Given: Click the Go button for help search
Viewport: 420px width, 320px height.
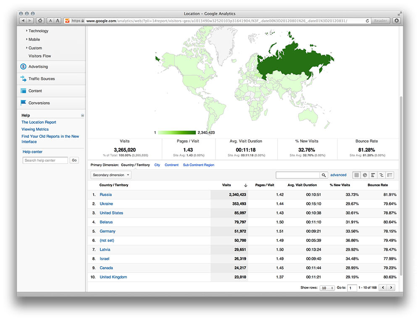Looking at the screenshot, I should 74,160.
